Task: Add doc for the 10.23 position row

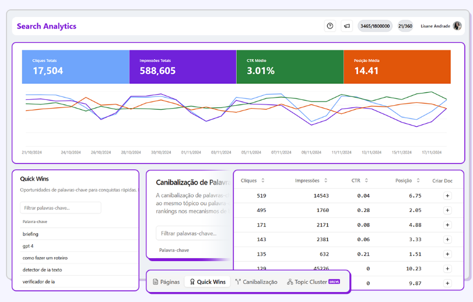Action: click(447, 269)
